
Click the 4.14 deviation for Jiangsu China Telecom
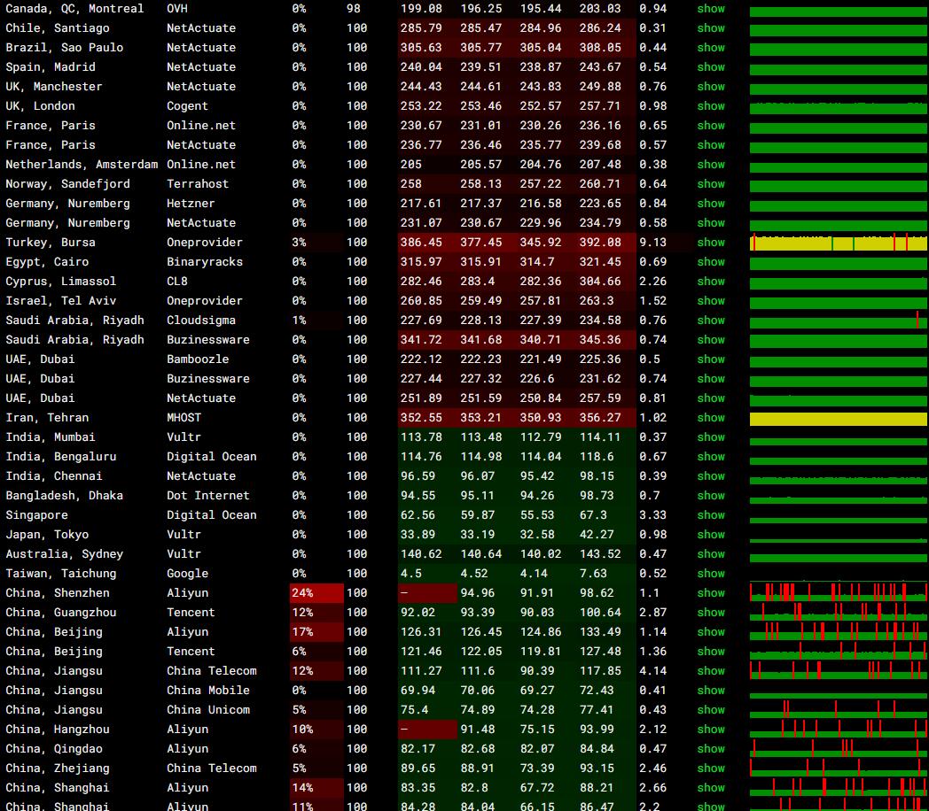click(x=652, y=671)
